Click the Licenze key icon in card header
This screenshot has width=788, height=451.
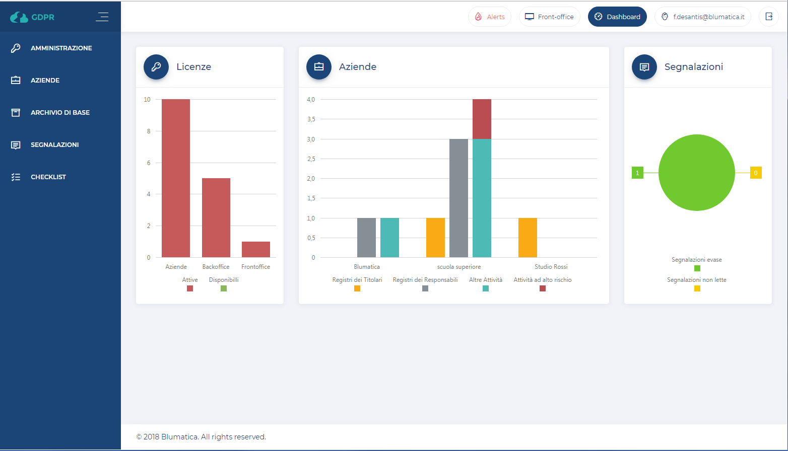tap(156, 67)
